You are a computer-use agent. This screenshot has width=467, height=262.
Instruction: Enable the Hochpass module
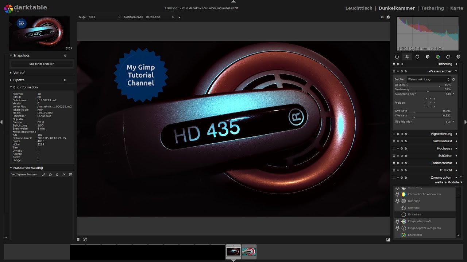tap(394, 148)
